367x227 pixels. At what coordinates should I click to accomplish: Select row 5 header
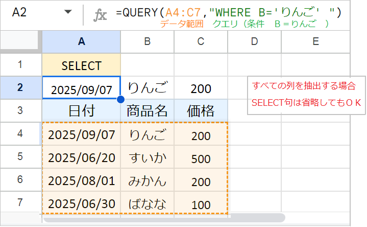pyautogui.click(x=20, y=156)
